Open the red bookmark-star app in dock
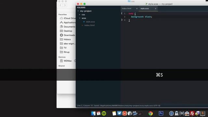The width and height of the screenshot is (208, 117). pyautogui.click(x=124, y=113)
